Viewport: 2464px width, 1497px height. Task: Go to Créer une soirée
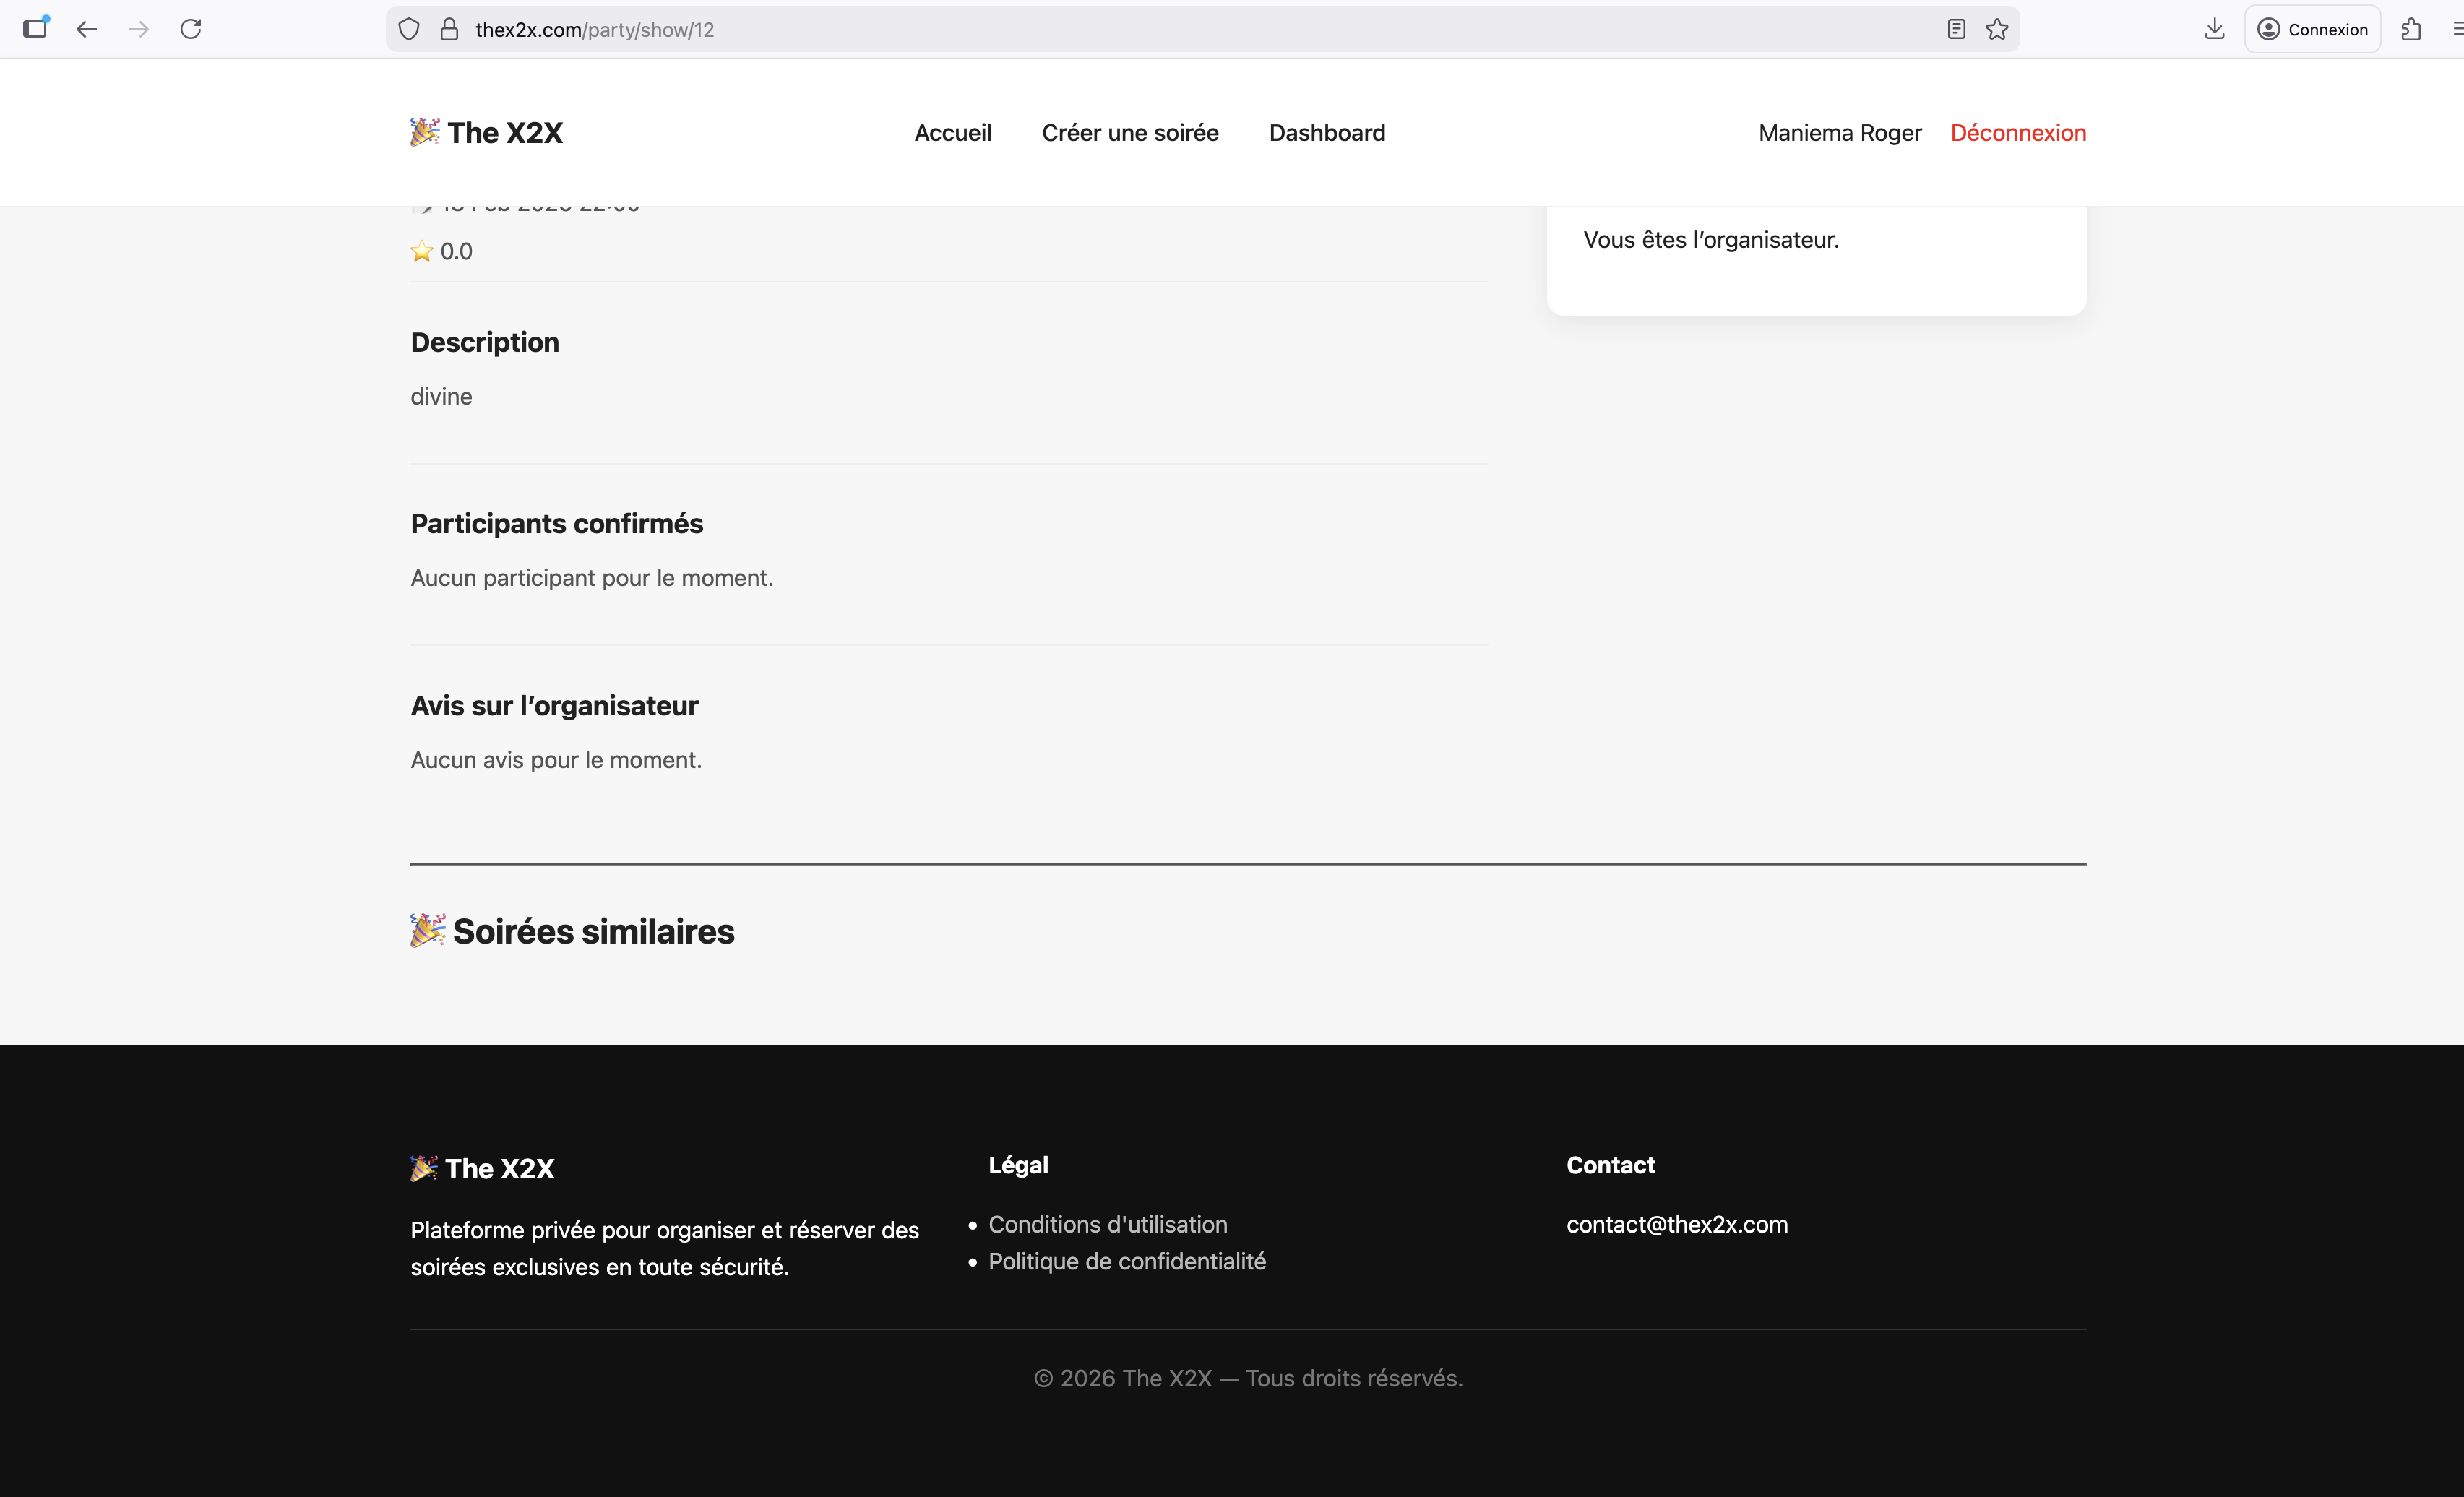click(x=1130, y=133)
